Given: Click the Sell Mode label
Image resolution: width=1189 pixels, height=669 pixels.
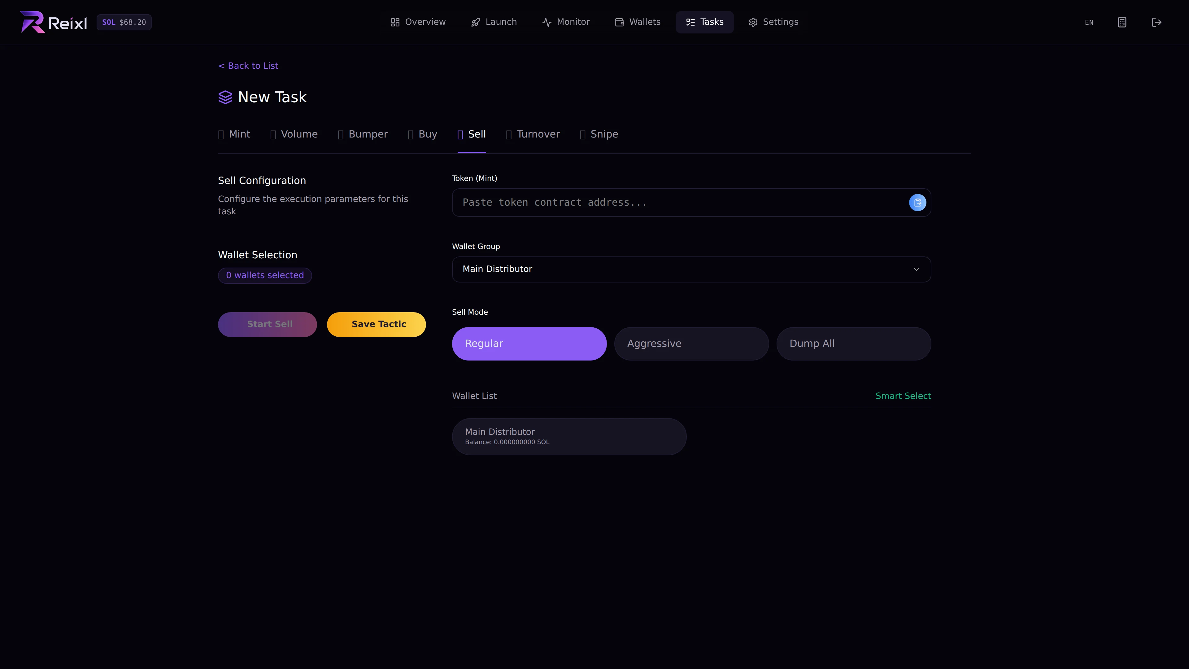Looking at the screenshot, I should [470, 313].
